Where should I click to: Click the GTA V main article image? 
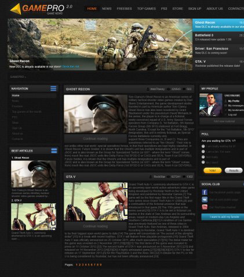(96, 202)
